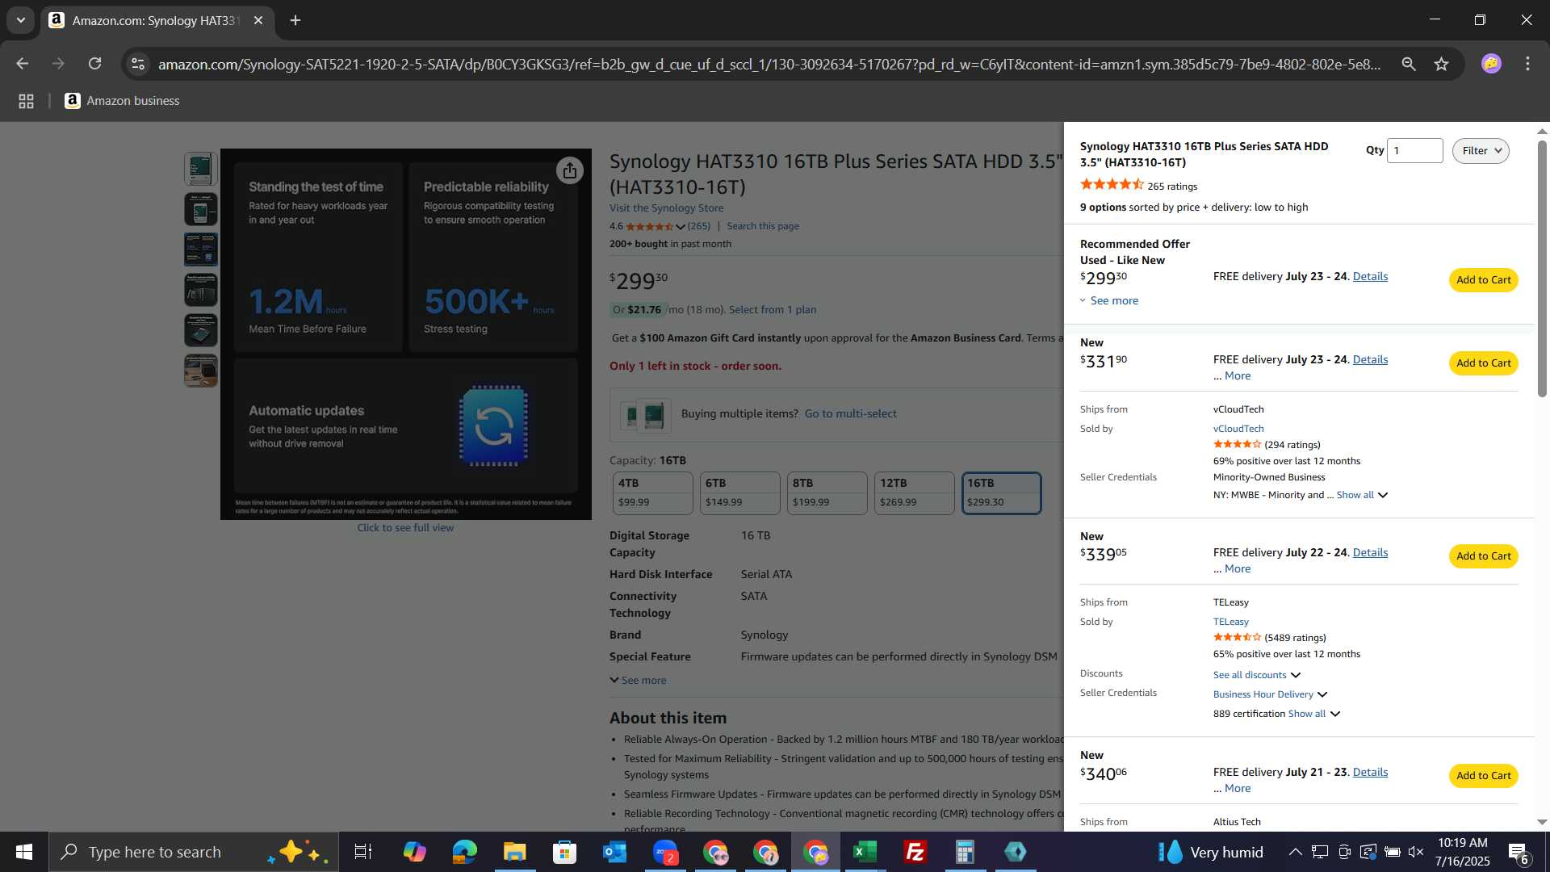
Task: Open Outlook from taskbar
Action: 614,852
